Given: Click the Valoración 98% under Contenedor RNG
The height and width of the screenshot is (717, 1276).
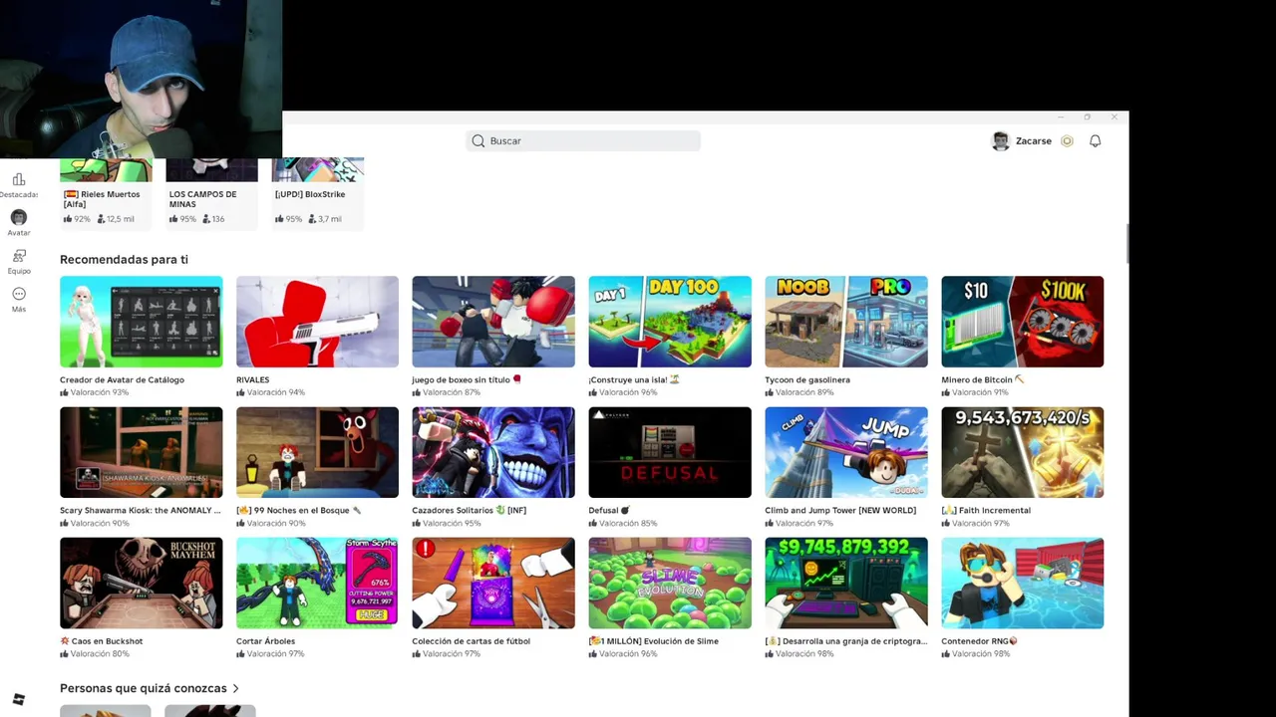Looking at the screenshot, I should coord(975,654).
